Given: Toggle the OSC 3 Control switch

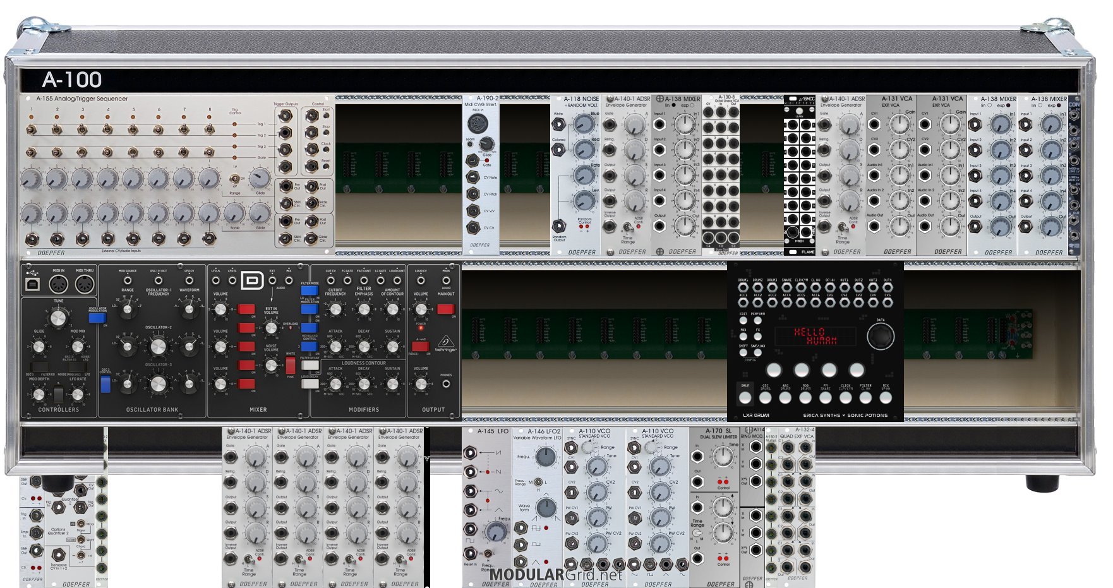Looking at the screenshot, I should click(x=105, y=384).
